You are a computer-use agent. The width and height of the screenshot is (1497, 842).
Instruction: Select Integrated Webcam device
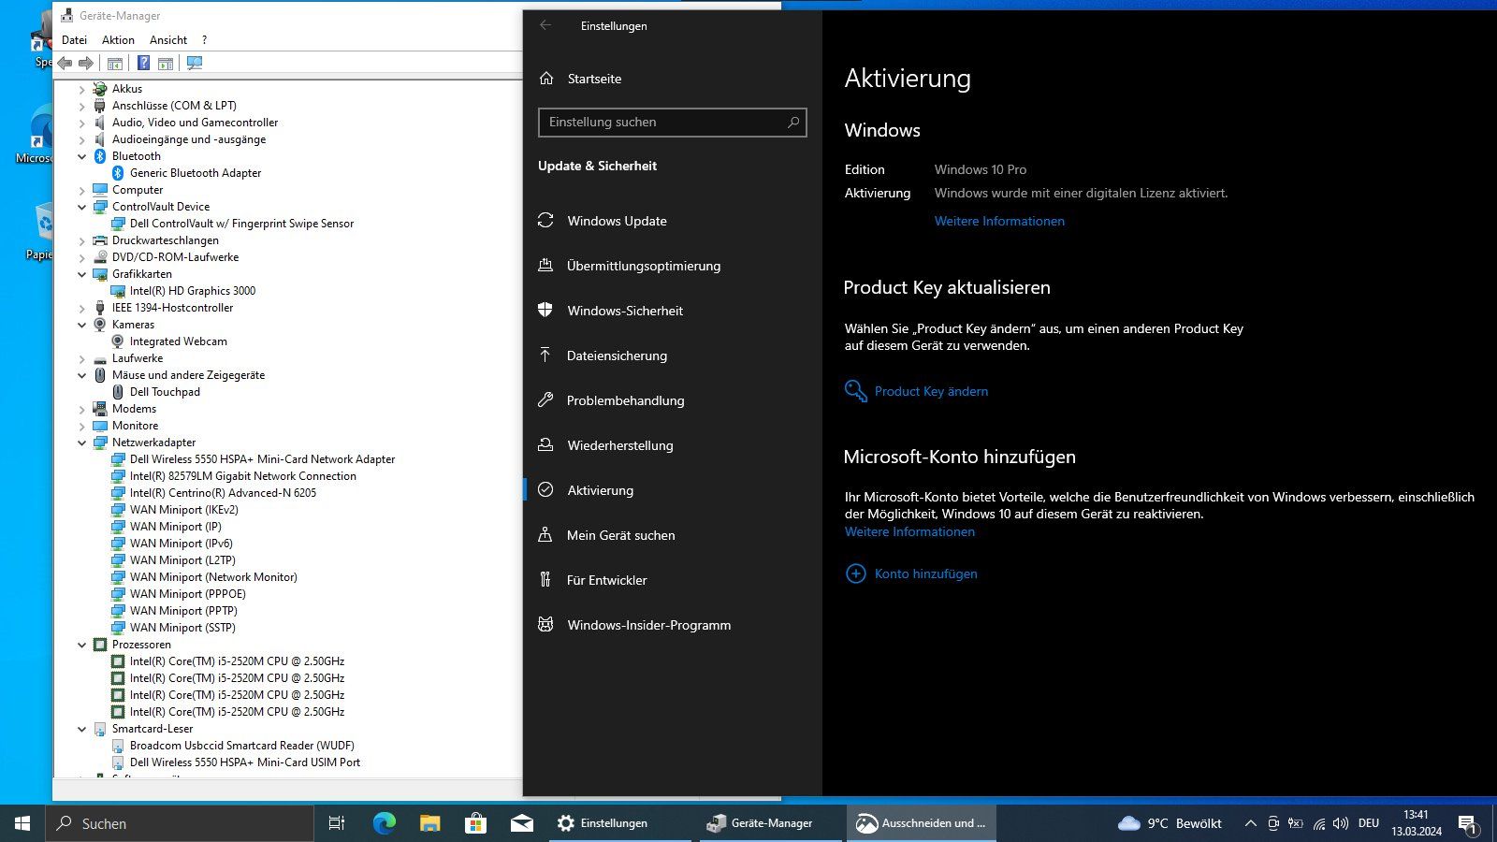(178, 341)
